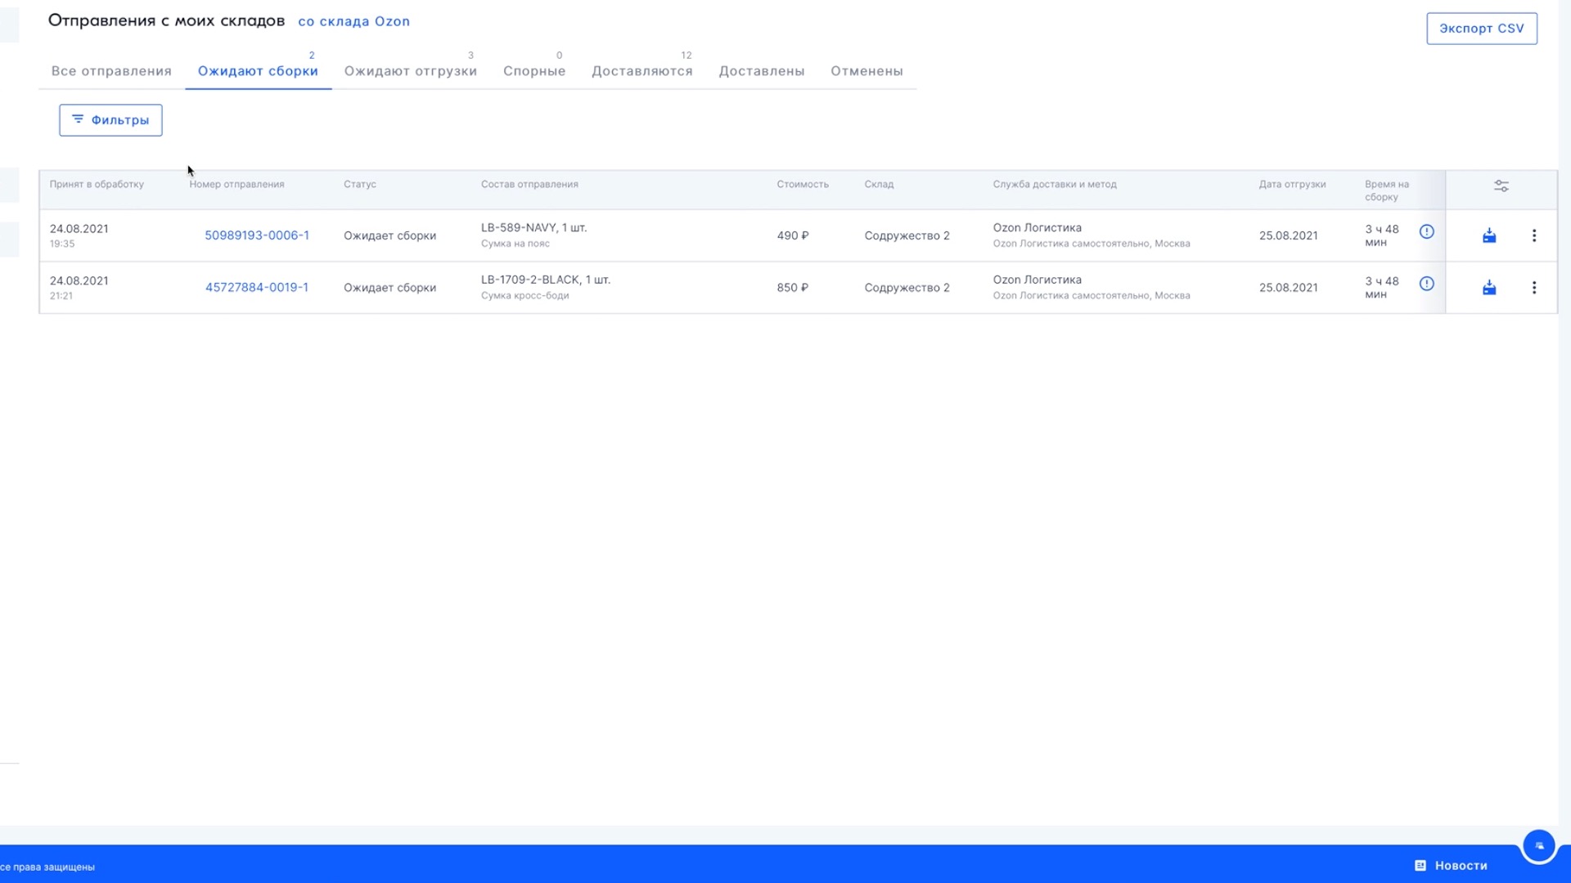Viewport: 1571px width, 883px height.
Task: Click the assemble icon for order 50989193-0006-1
Action: point(1489,235)
